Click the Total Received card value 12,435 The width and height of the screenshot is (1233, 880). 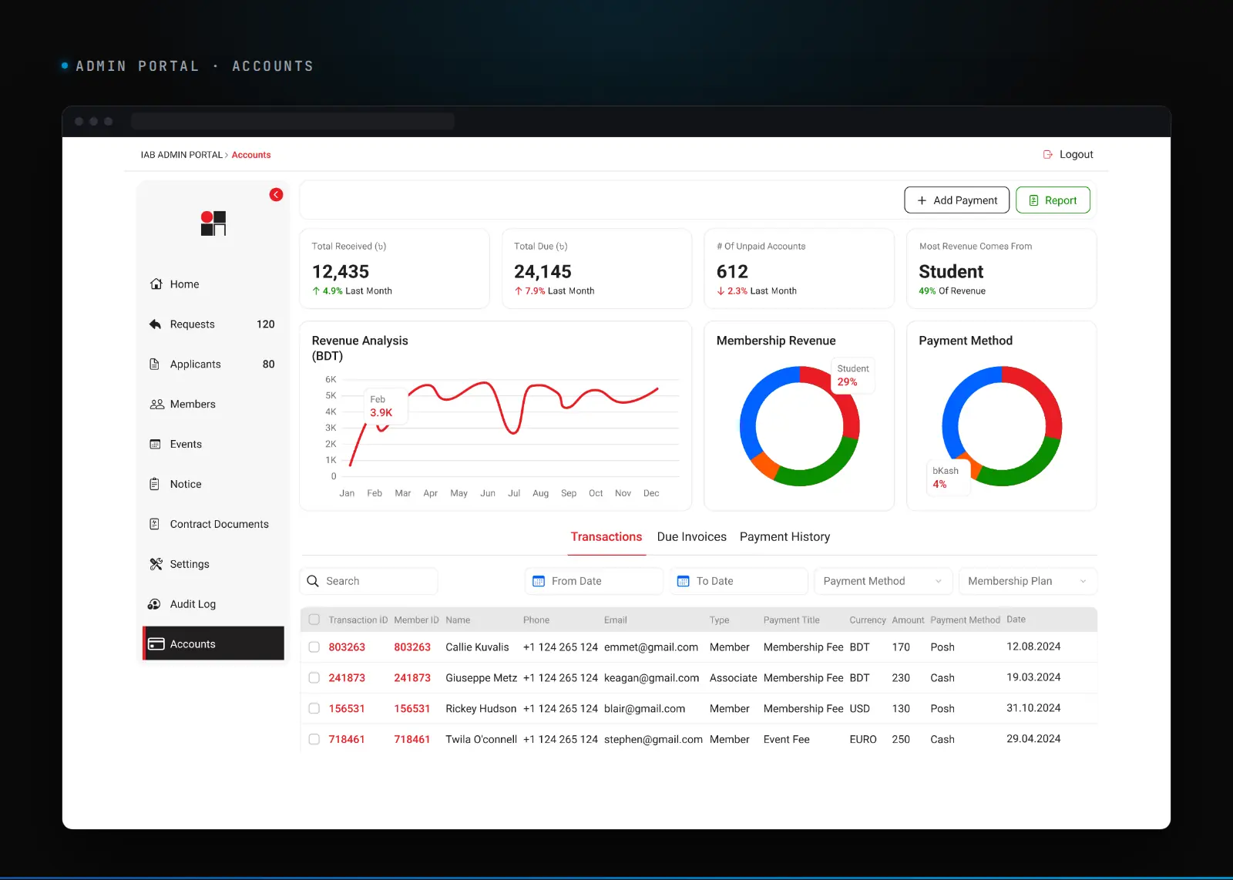341,272
